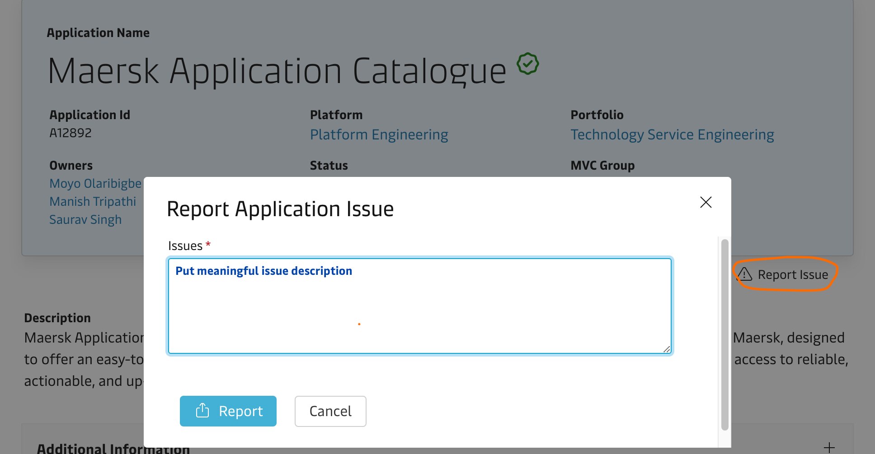Focus the Issues description text area
Viewport: 875px width, 454px height.
click(420, 306)
